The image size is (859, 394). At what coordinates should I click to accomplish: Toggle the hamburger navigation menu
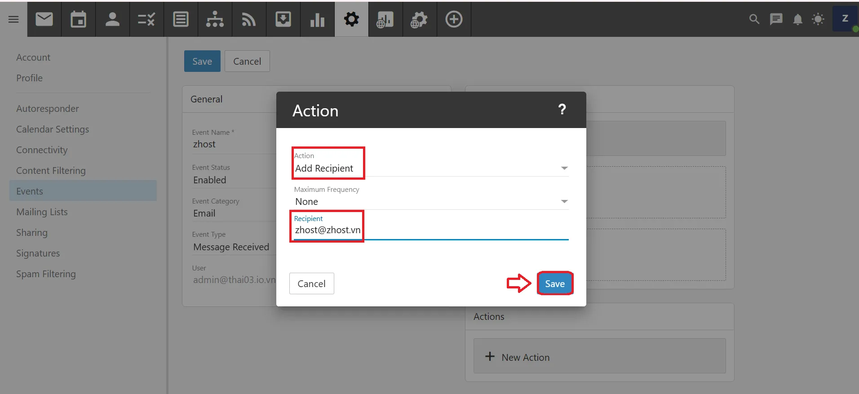point(13,19)
